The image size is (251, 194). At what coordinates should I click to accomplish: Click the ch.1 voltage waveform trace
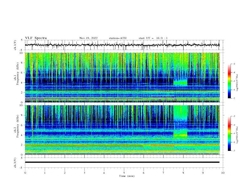(x=122, y=45)
